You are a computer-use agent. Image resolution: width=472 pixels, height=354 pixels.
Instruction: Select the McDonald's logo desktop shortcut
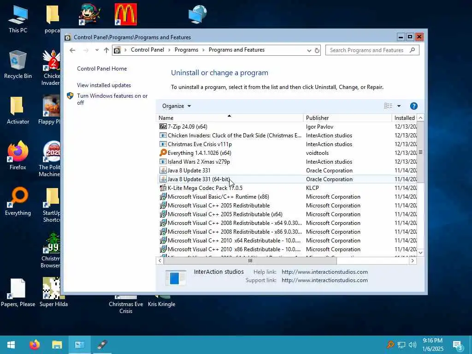(125, 14)
